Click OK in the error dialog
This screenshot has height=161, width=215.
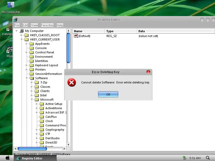click(108, 94)
